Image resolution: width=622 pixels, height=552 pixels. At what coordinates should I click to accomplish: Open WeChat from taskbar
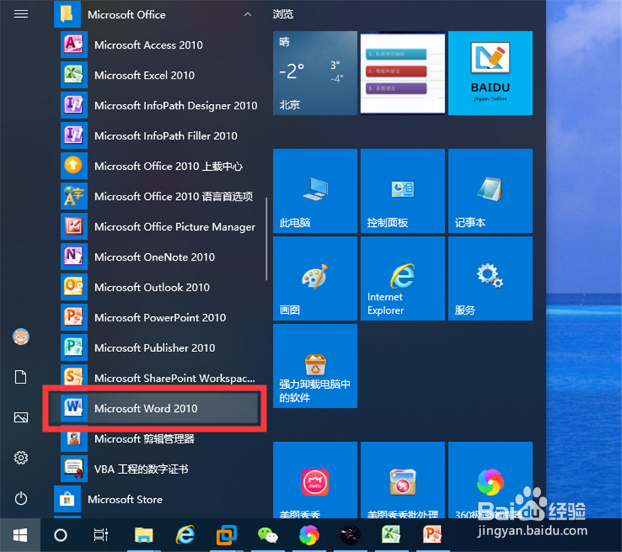(268, 536)
